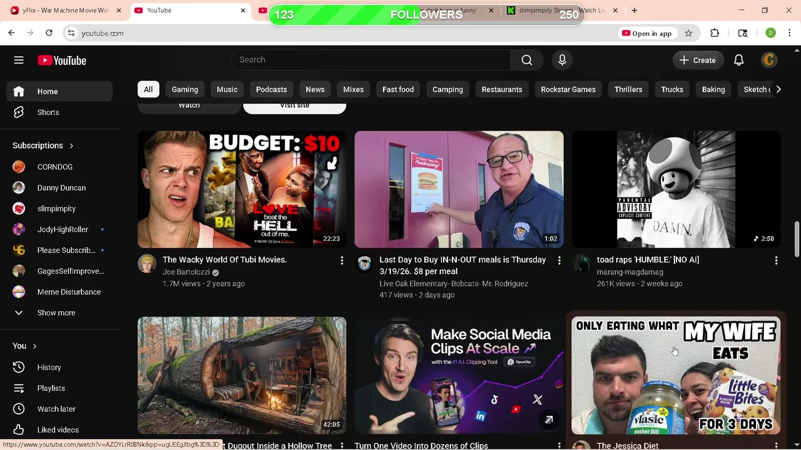Viewport: 801px width, 450px height.
Task: Open options for toad raps HUMBLE video
Action: 776,261
